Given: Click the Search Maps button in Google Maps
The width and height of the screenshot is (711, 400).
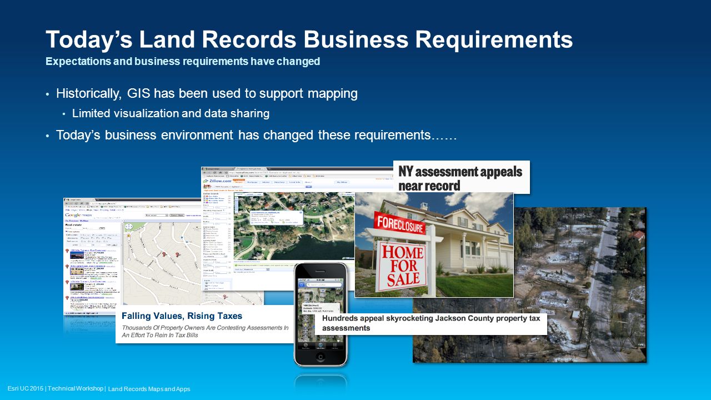Looking at the screenshot, I should point(177,215).
